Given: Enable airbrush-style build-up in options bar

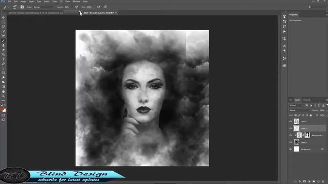Looking at the screenshot, I should tap(98, 7).
